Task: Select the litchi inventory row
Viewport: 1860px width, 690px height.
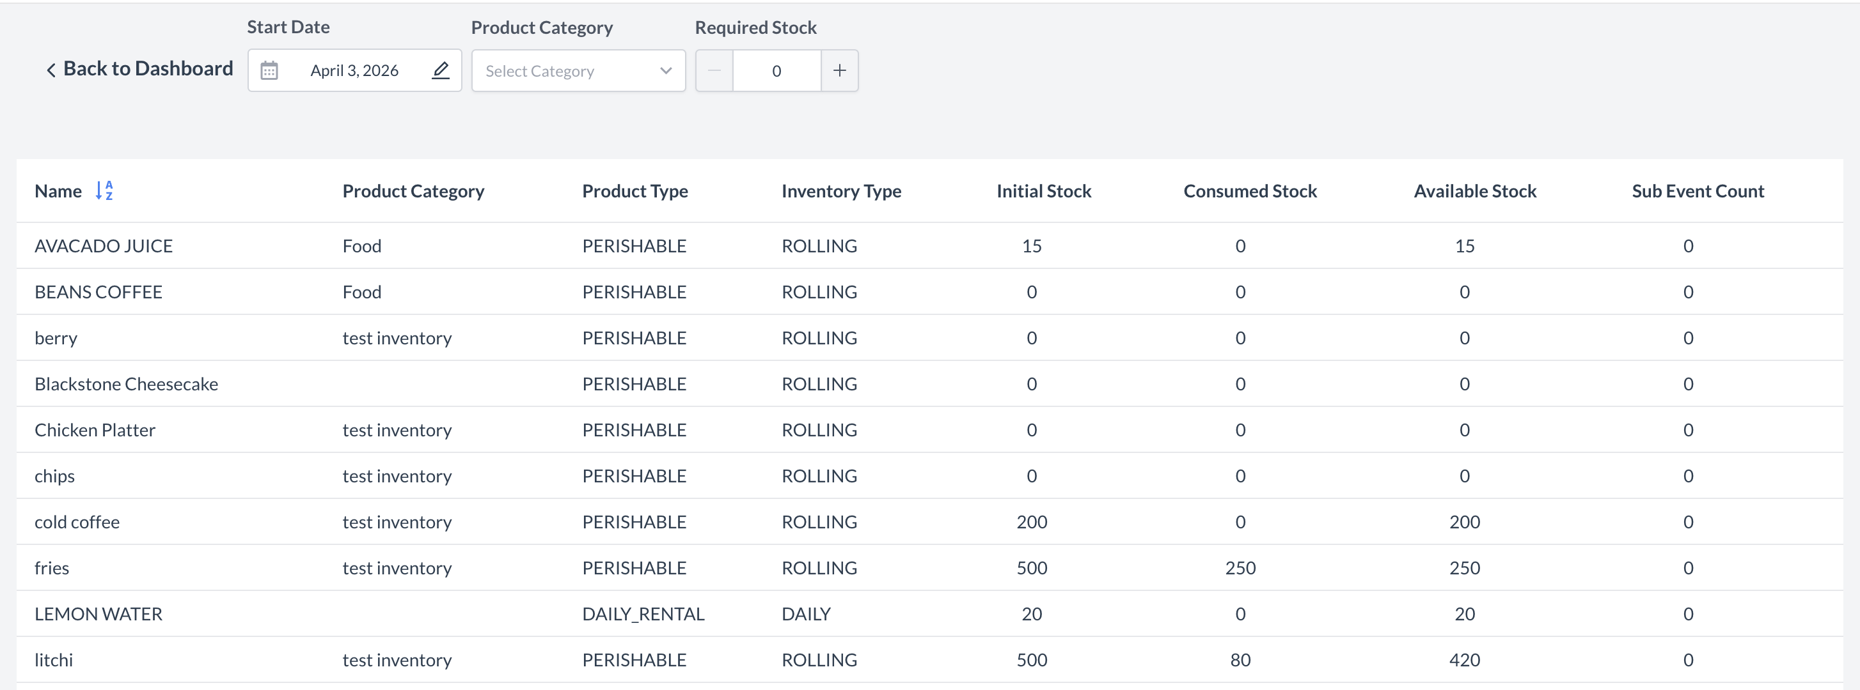Action: (x=54, y=660)
